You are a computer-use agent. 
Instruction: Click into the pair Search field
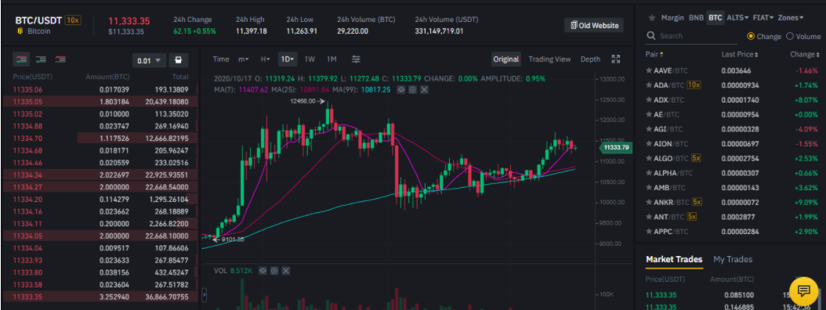tap(691, 36)
